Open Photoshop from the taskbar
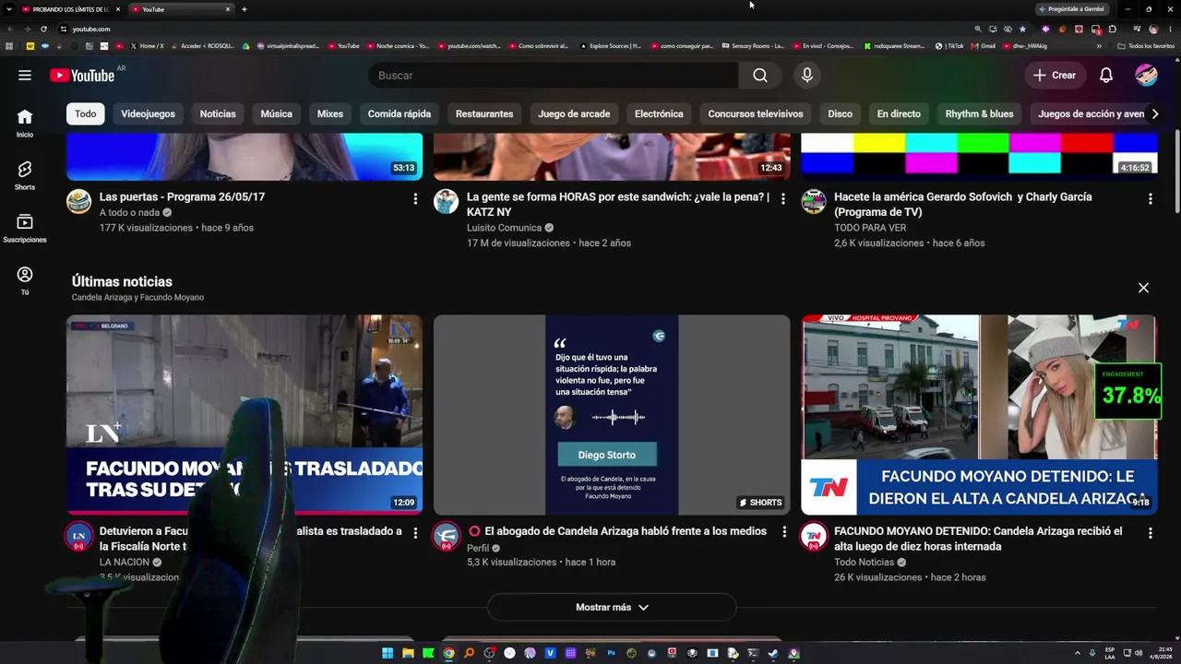1181x664 pixels. 611,654
